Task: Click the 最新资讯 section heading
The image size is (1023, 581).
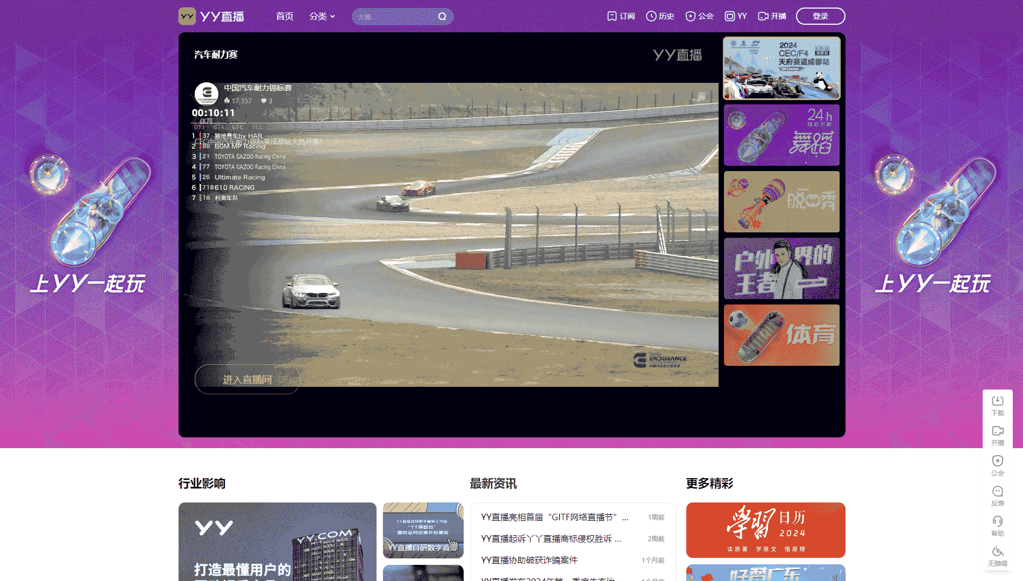Action: pos(493,484)
